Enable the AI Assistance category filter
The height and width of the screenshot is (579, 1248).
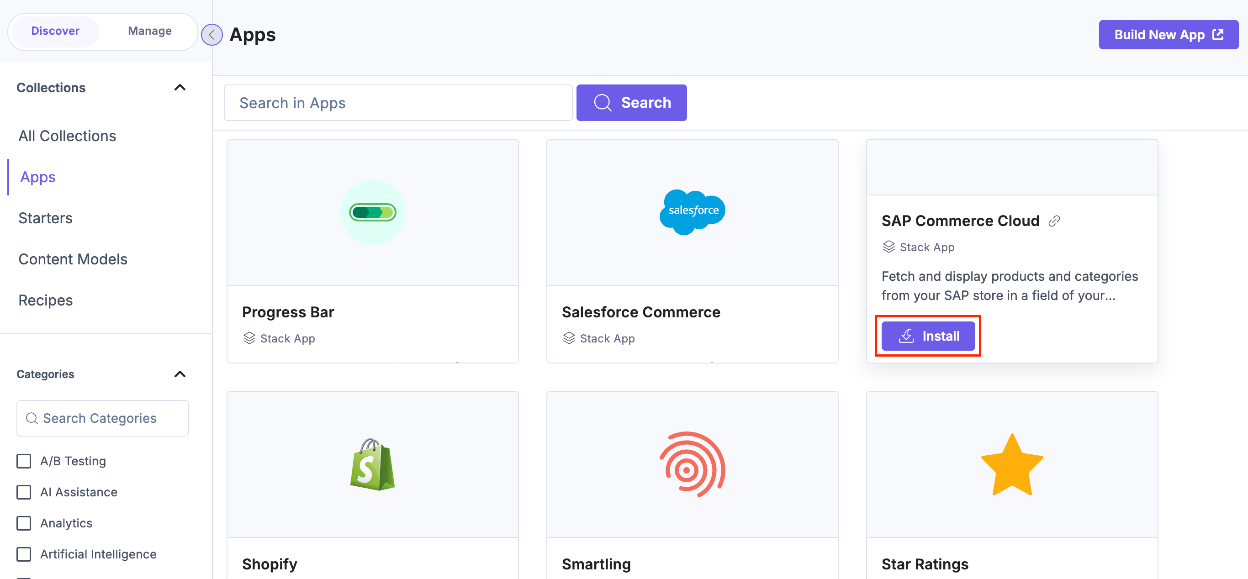point(24,492)
